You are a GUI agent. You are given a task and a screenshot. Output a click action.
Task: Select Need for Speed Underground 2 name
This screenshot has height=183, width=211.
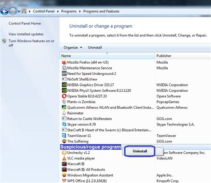pos(92,73)
